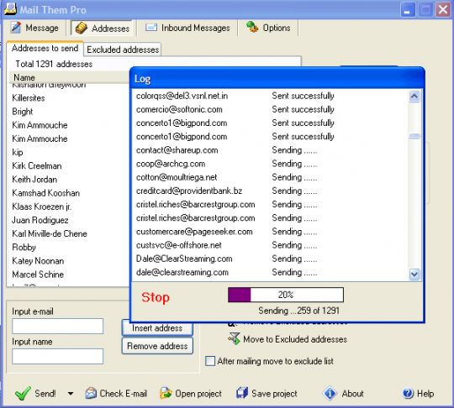This screenshot has height=408, width=454.
Task: Go to the Inbound Messages tab
Action: (187, 28)
